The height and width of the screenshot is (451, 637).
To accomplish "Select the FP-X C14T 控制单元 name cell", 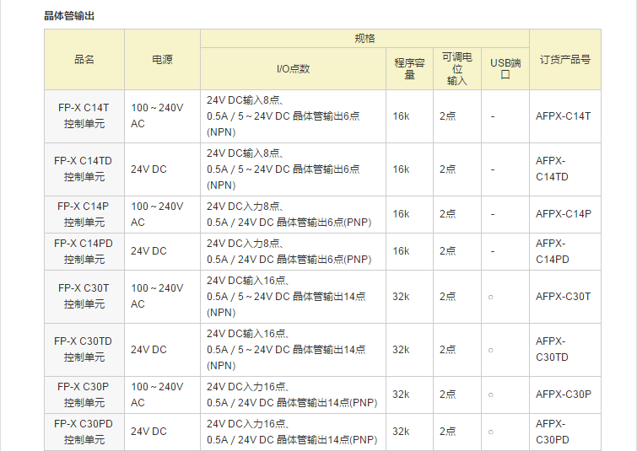I will (84, 116).
